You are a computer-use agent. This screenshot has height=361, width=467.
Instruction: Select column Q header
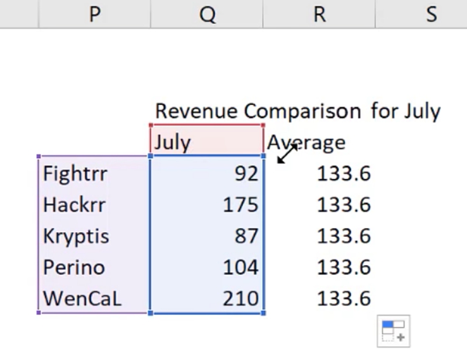(x=207, y=14)
